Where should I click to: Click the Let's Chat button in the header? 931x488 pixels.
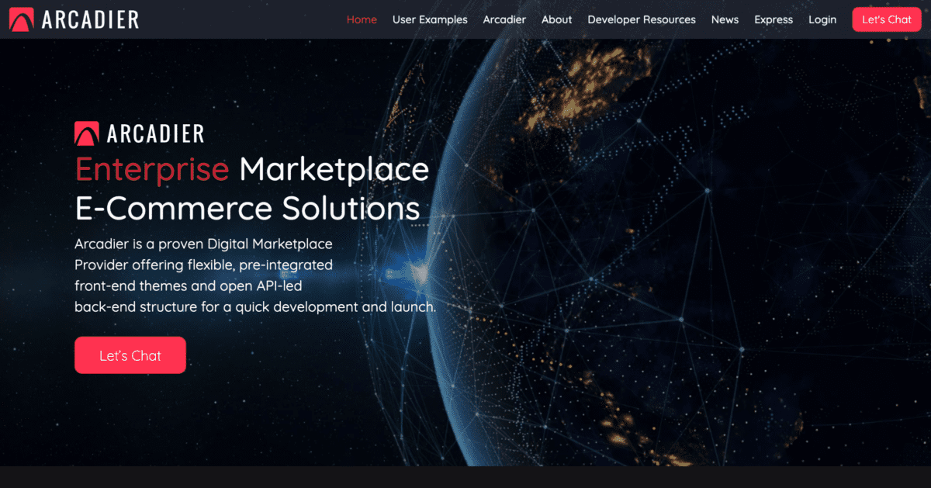pyautogui.click(x=887, y=19)
